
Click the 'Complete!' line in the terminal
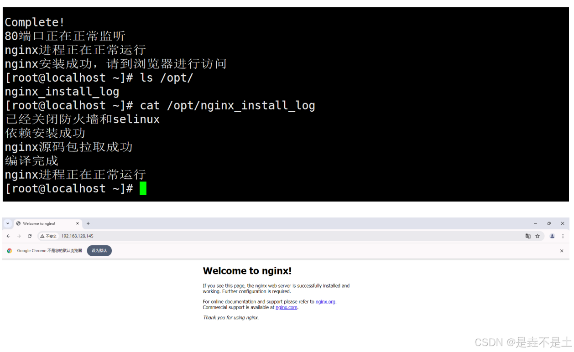(x=35, y=22)
